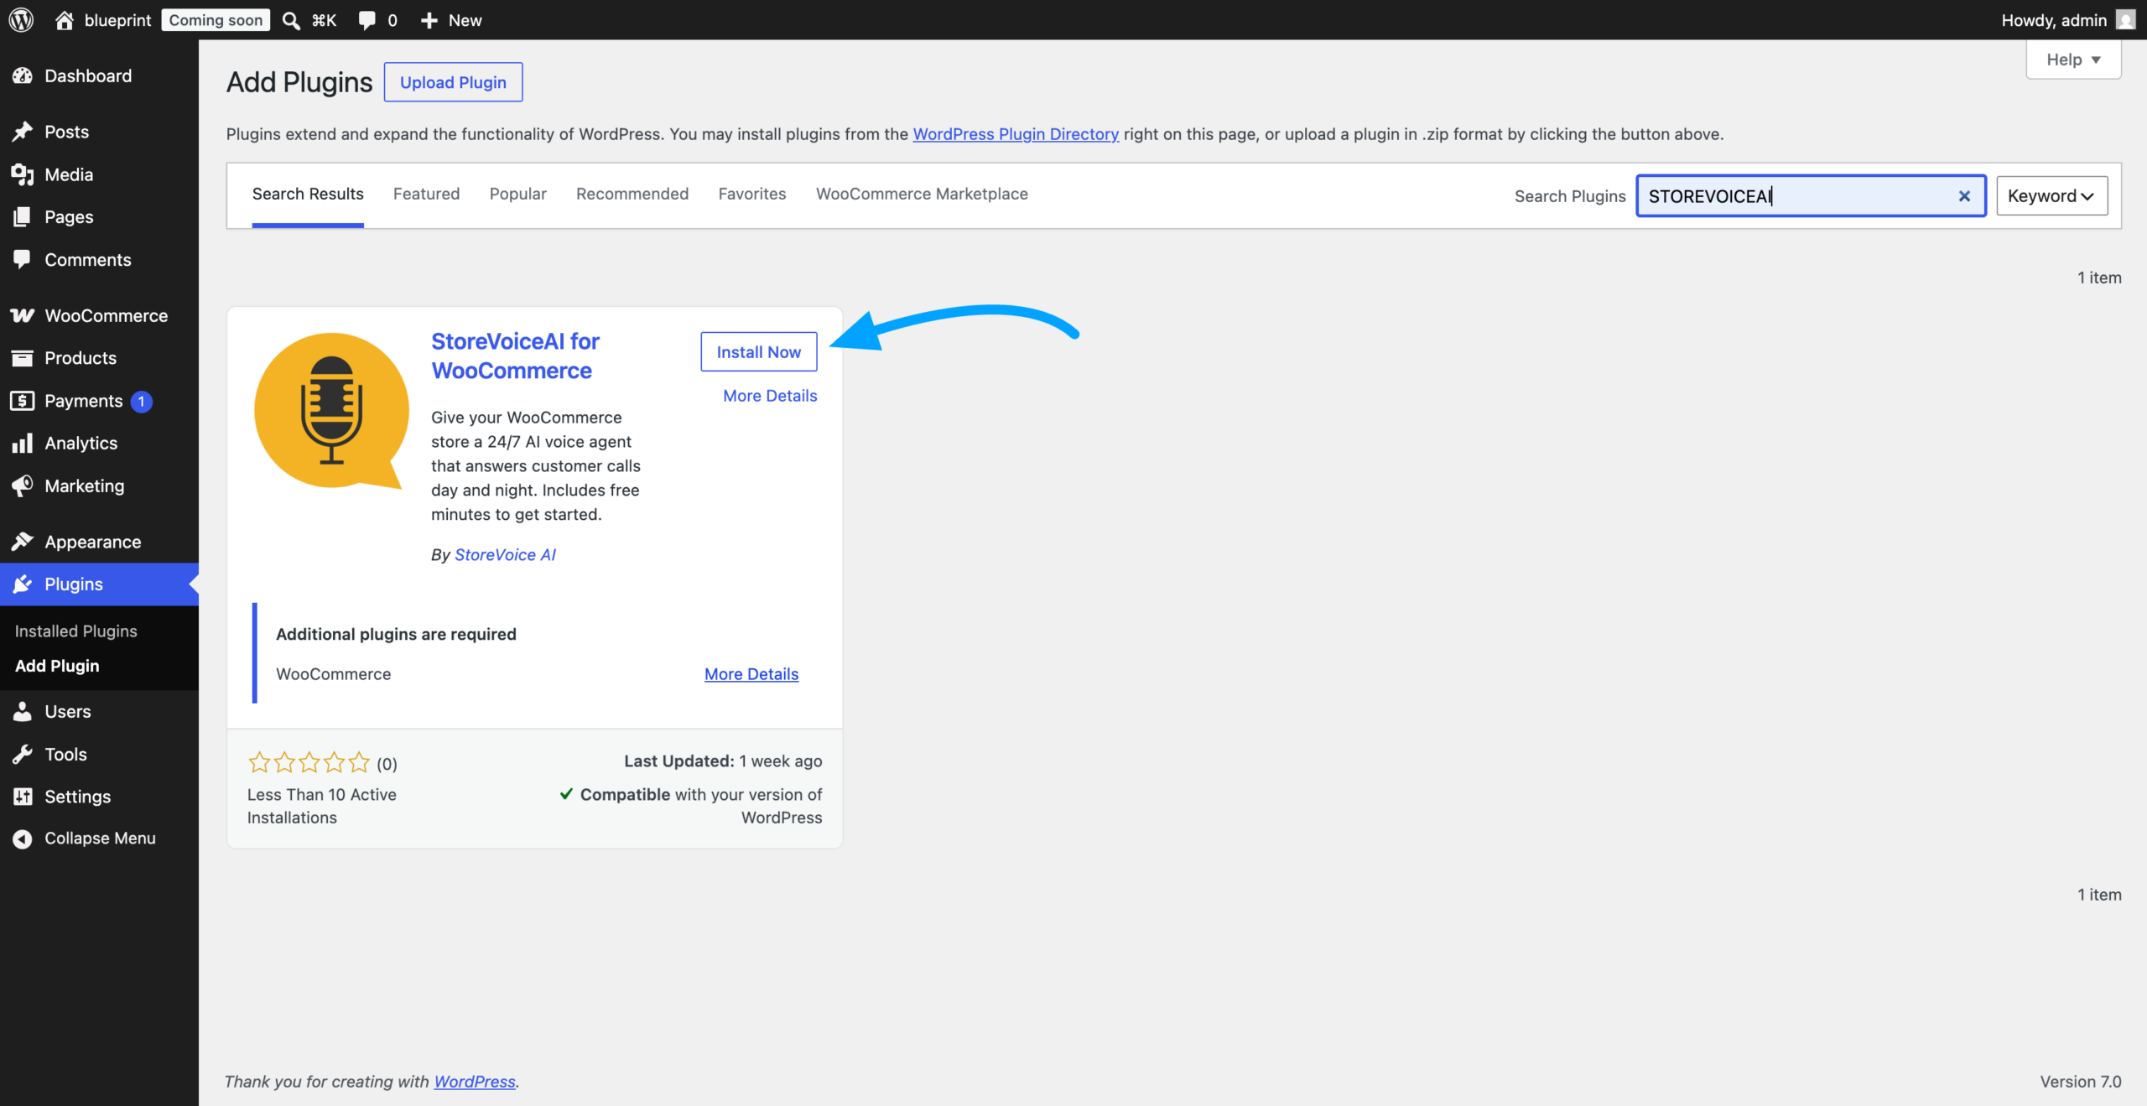Screen dimensions: 2147x1106
Task: Clear the plugin search with X
Action: pyautogui.click(x=1964, y=196)
